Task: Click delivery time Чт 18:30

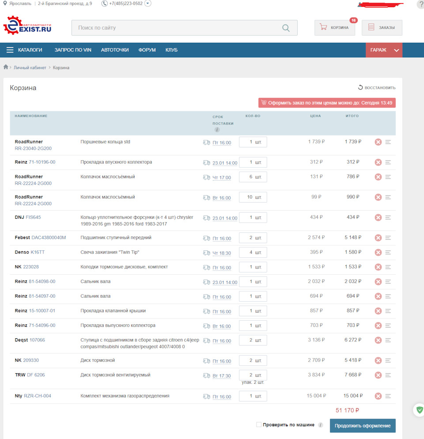Action: (222, 253)
